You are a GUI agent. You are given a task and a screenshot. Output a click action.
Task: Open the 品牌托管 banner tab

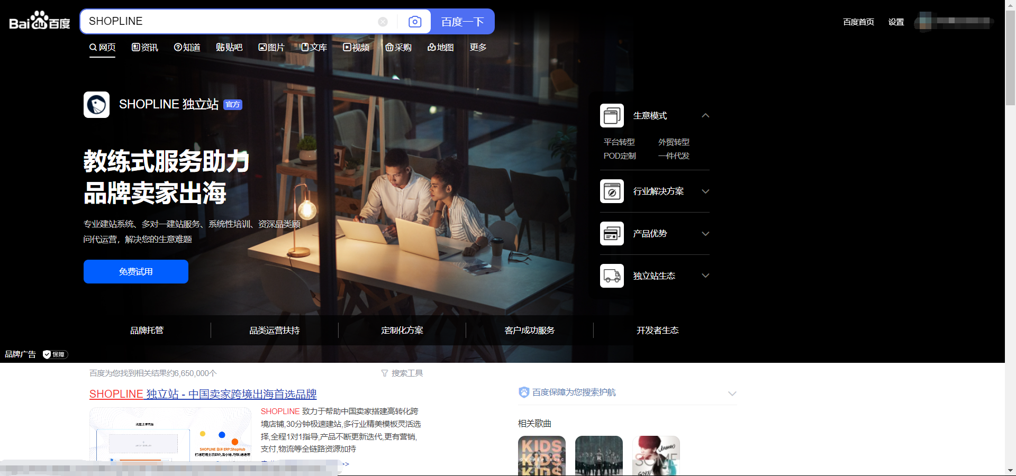pyautogui.click(x=147, y=330)
